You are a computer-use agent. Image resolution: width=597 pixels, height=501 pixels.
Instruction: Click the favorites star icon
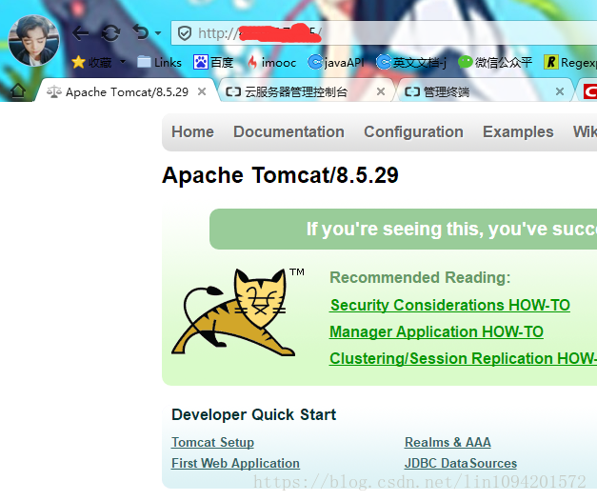(78, 62)
